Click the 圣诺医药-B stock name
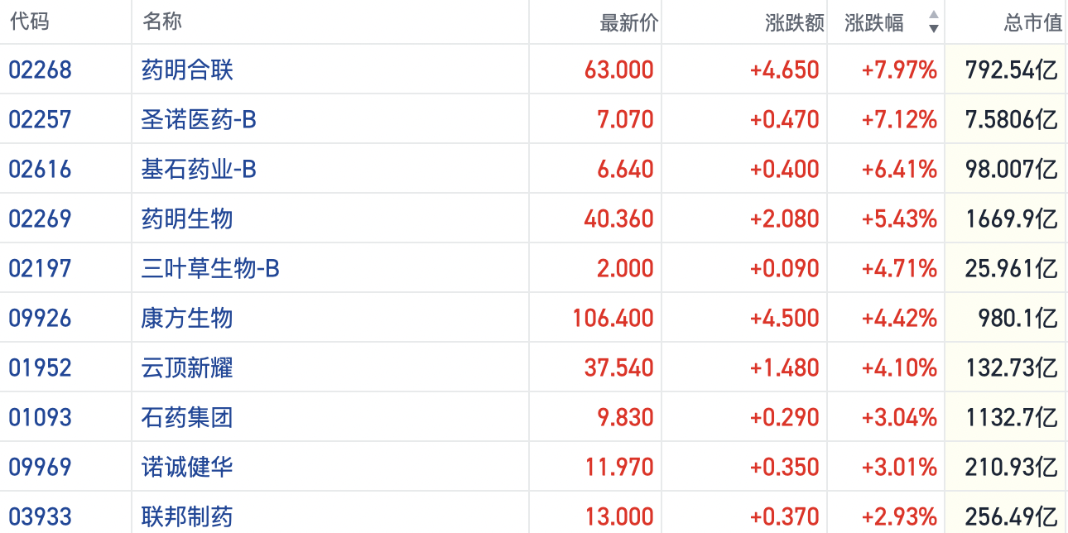Screen dimensions: 1068x533 pos(199,119)
